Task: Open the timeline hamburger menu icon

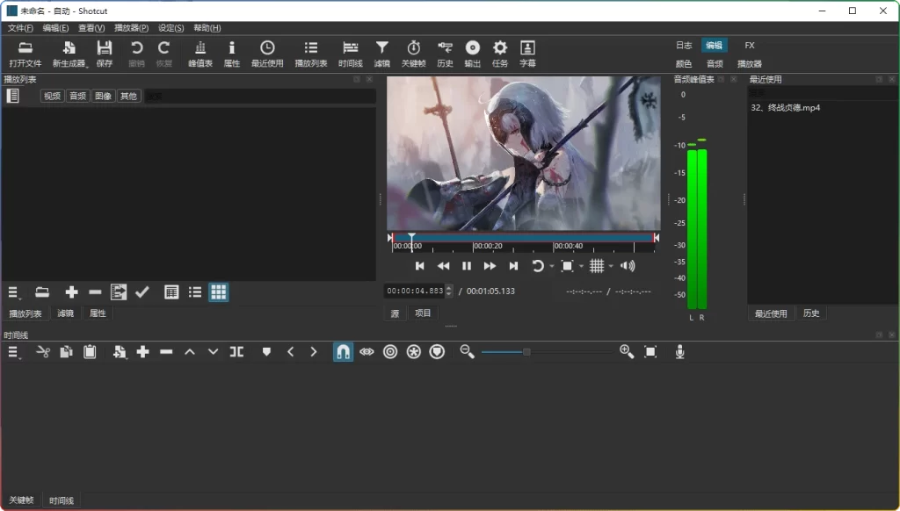Action: 11,351
